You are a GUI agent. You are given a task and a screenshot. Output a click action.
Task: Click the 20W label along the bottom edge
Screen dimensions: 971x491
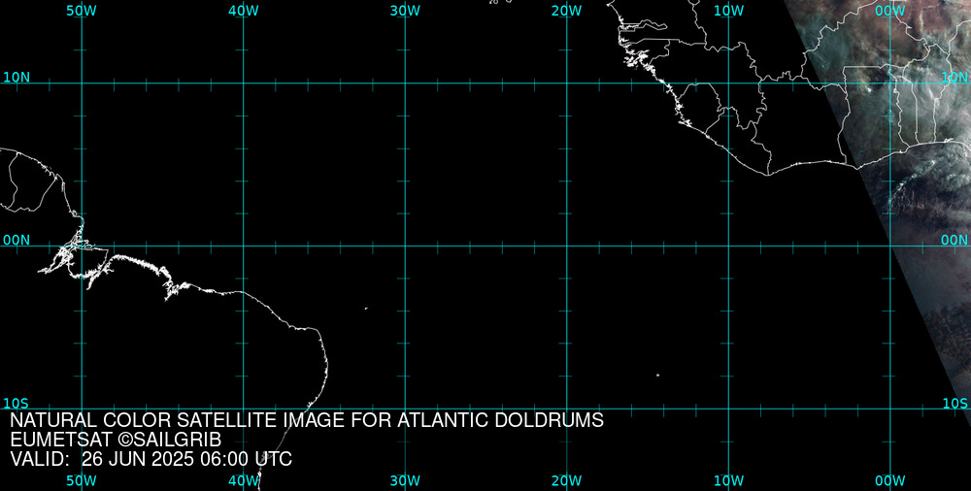(567, 481)
